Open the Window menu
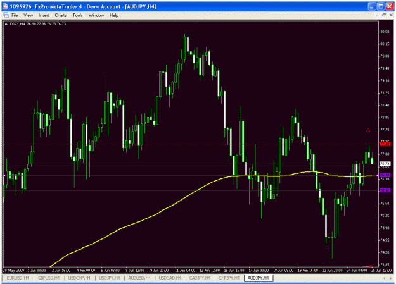 [96, 15]
